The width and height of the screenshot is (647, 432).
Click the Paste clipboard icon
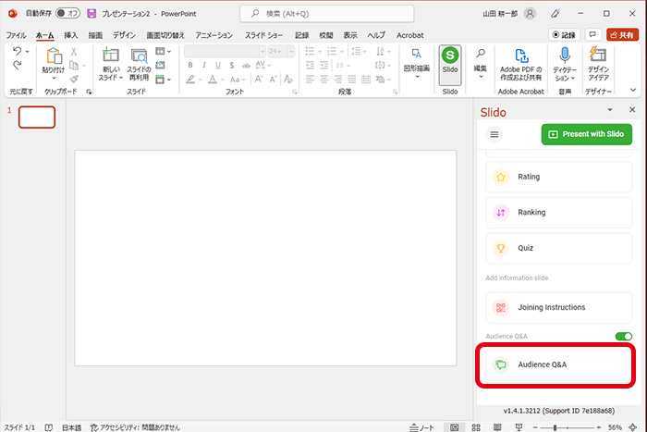click(54, 56)
